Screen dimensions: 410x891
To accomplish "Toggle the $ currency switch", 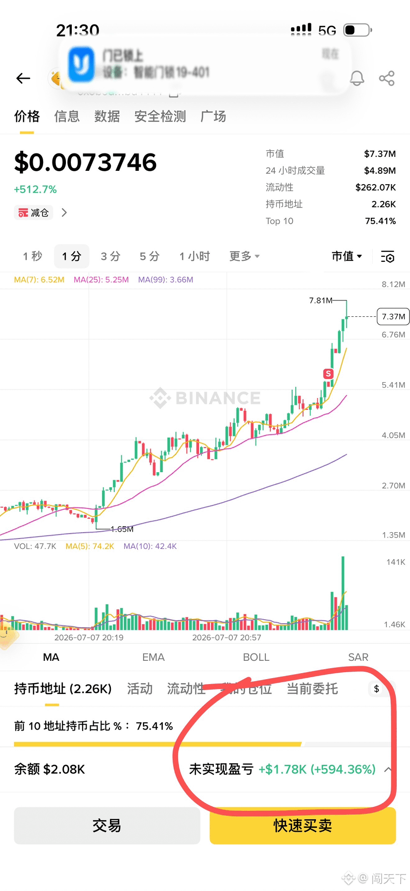I will (x=377, y=689).
